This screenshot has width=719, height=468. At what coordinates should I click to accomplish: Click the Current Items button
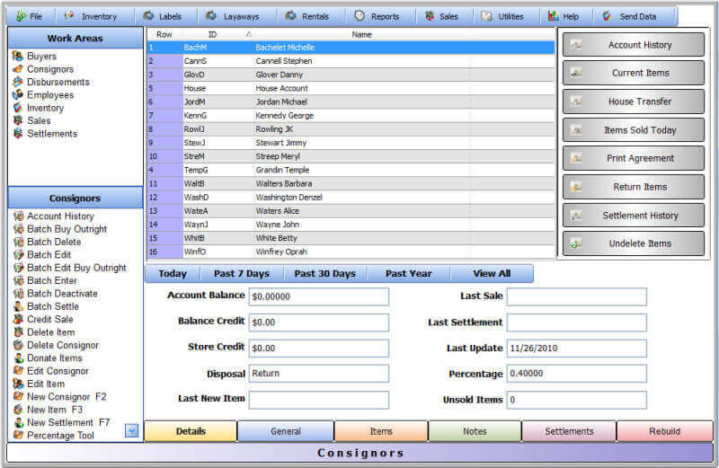(x=634, y=73)
